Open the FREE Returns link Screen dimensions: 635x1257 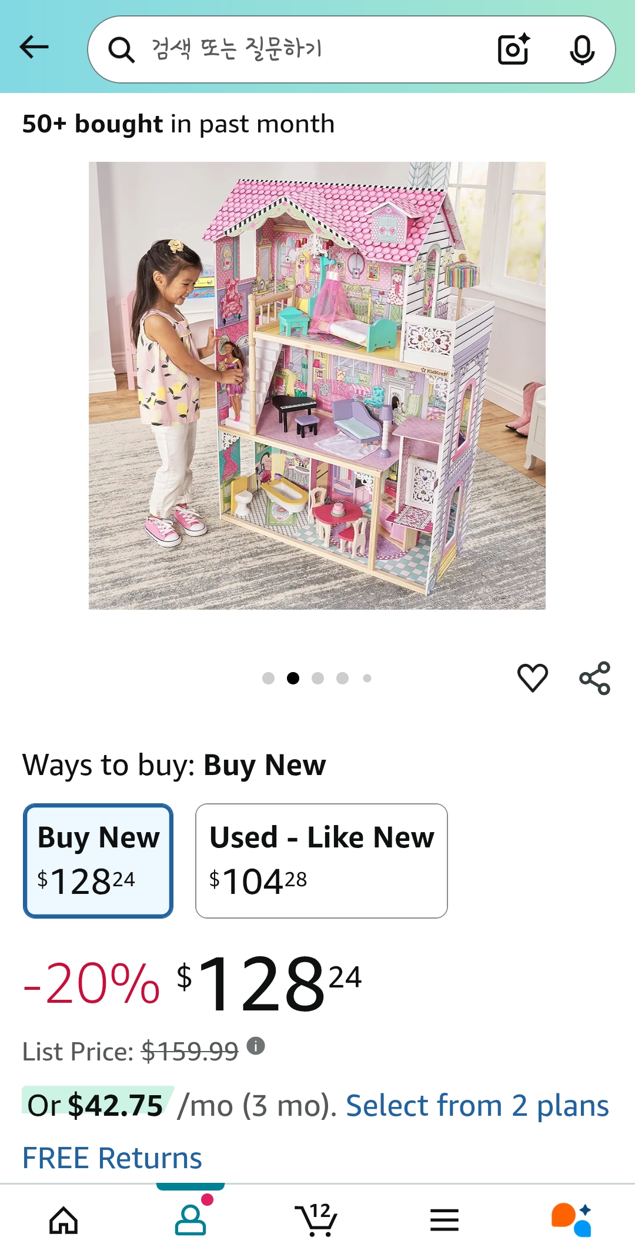click(x=112, y=1158)
